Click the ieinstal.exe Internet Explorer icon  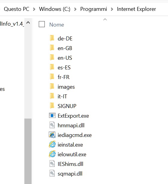point(52,144)
